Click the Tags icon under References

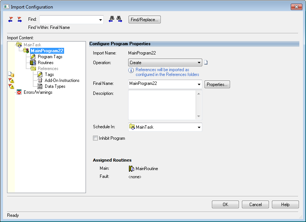click(x=40, y=74)
